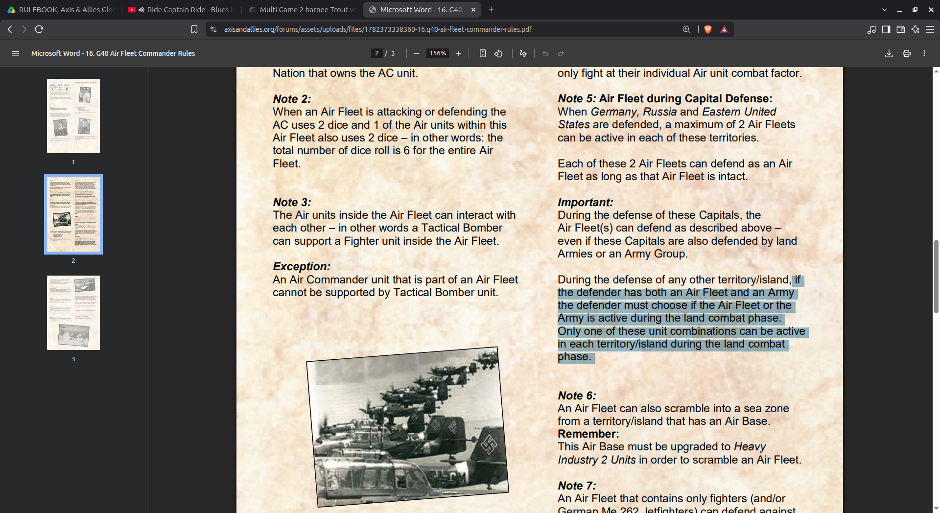Click the vertical PDF scrollbar
This screenshot has height=513, width=940.
click(x=936, y=277)
